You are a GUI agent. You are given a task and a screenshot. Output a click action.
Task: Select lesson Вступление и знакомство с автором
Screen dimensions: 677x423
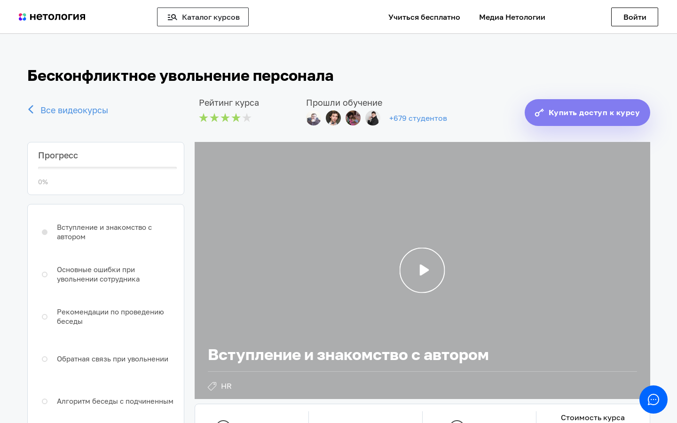(x=104, y=232)
